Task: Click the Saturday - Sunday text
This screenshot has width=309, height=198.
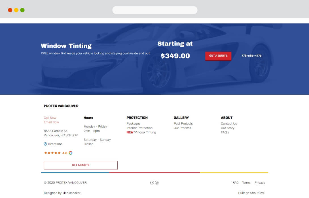Action: click(x=97, y=140)
